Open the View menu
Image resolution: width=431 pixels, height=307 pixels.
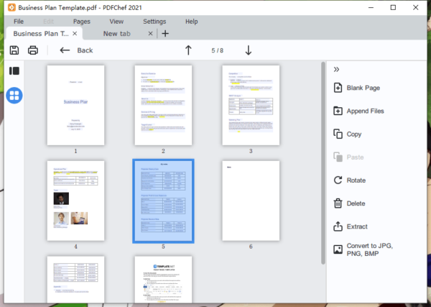click(x=116, y=22)
